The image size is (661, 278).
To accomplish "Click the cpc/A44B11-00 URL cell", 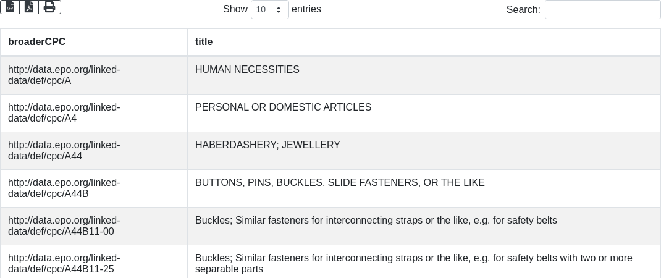I will click(x=64, y=226).
